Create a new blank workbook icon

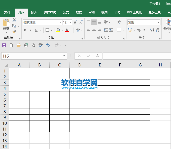11,45
